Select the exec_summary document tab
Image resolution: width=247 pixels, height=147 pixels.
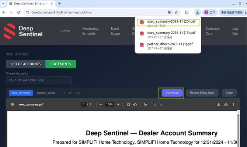[21, 93]
